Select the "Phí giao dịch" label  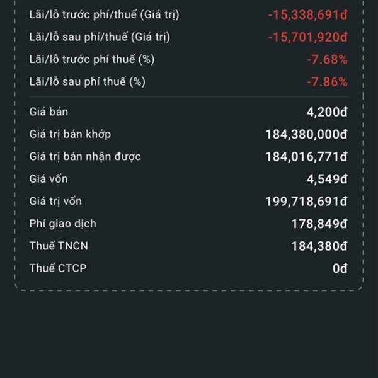[62, 224]
